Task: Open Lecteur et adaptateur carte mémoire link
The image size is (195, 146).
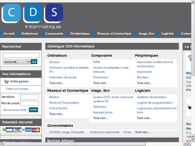Action: (x=111, y=70)
